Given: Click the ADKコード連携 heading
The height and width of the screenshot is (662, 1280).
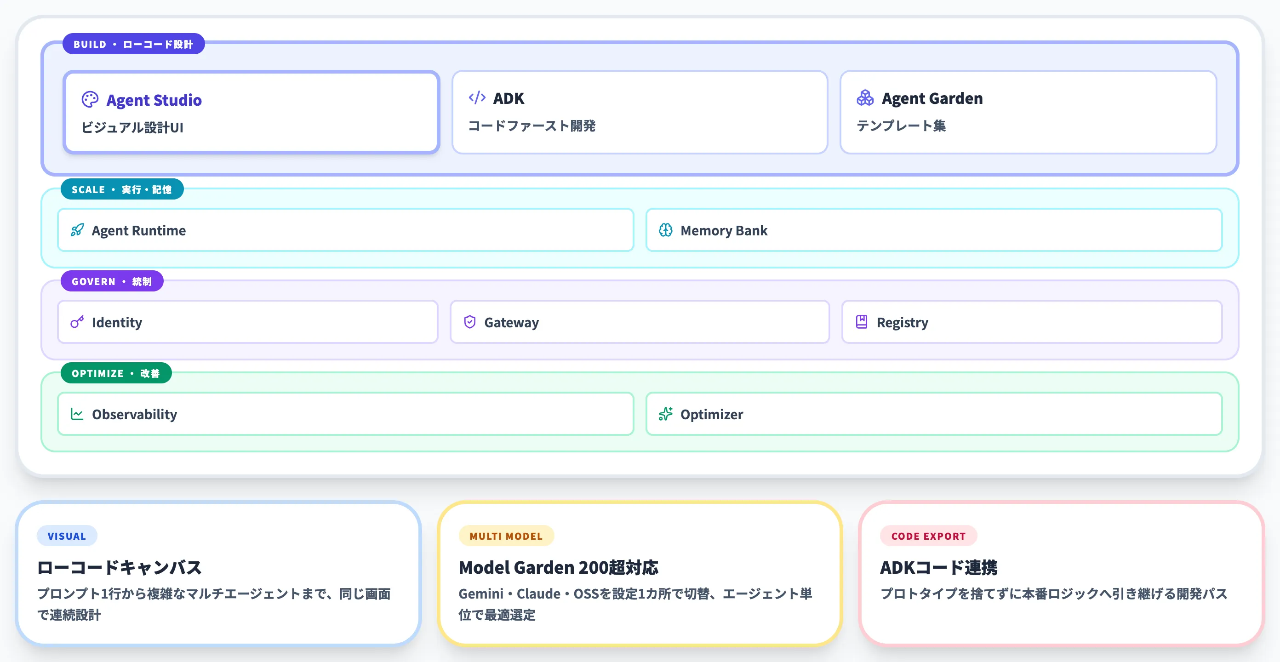Looking at the screenshot, I should pyautogui.click(x=939, y=566).
